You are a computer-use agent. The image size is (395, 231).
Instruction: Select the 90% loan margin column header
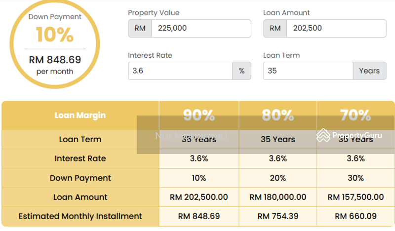(199, 115)
